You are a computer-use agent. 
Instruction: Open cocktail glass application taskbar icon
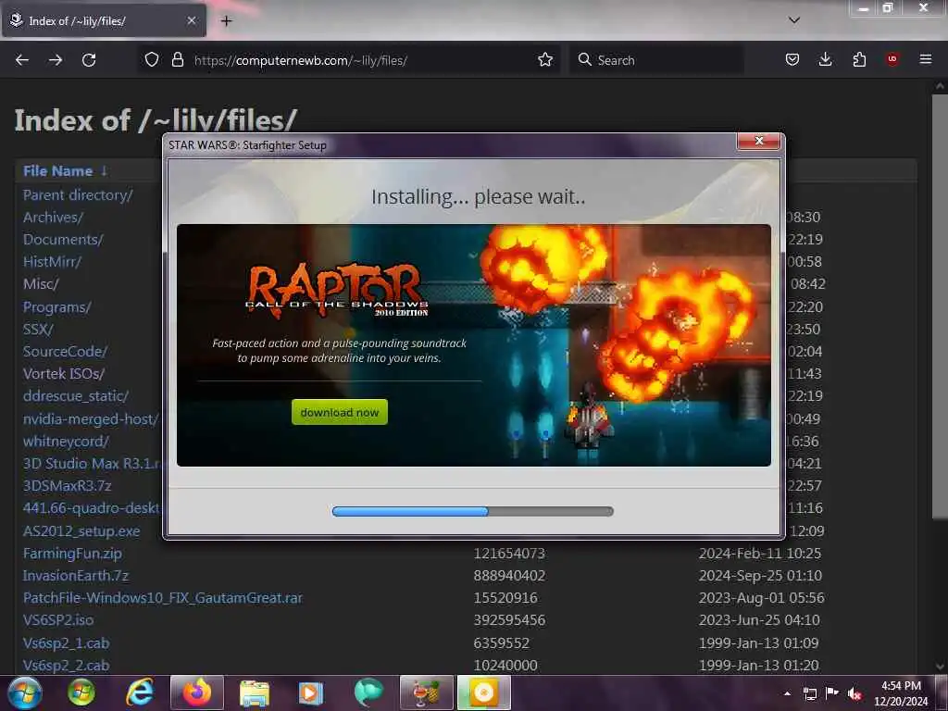click(426, 692)
